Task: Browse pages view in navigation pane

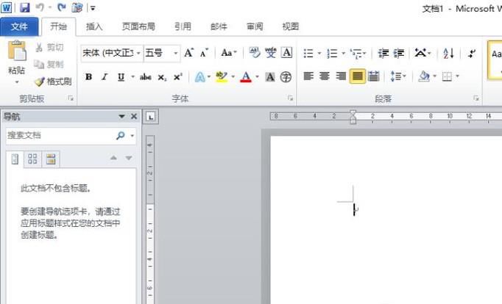Action: (x=32, y=159)
